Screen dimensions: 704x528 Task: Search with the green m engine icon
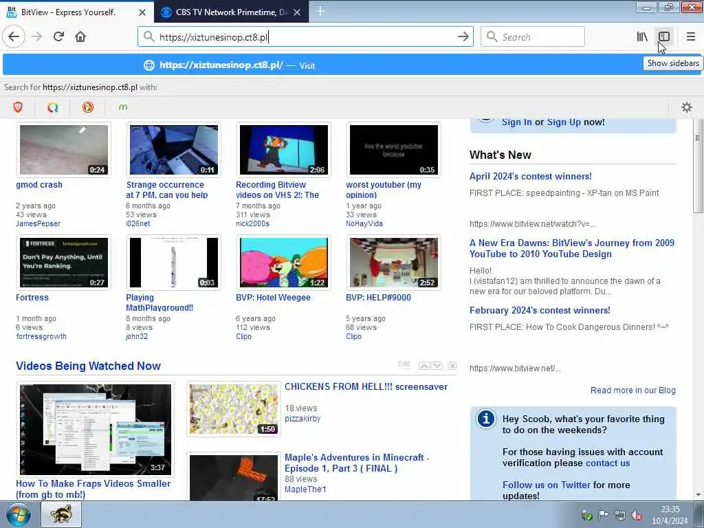(x=123, y=107)
